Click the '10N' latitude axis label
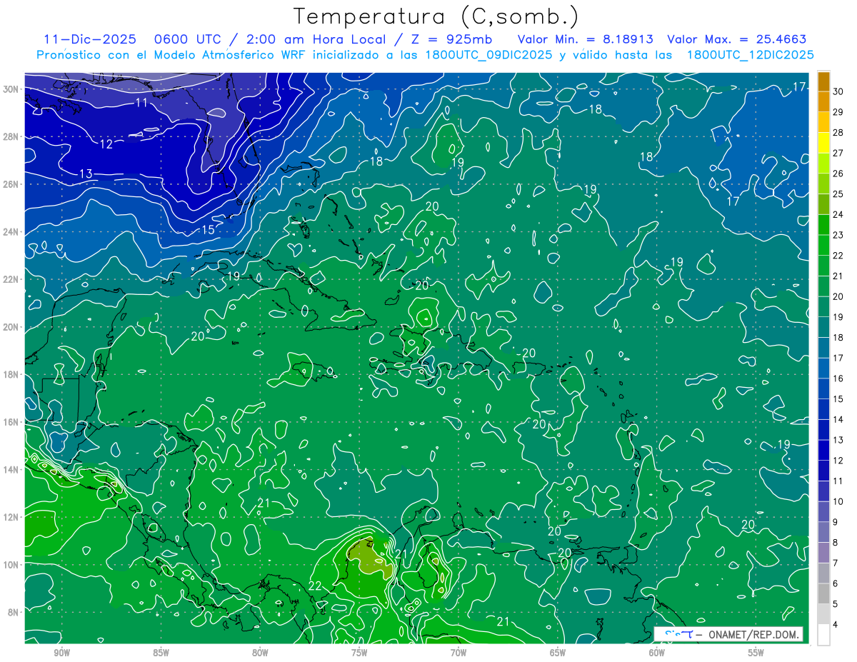 coord(11,564)
